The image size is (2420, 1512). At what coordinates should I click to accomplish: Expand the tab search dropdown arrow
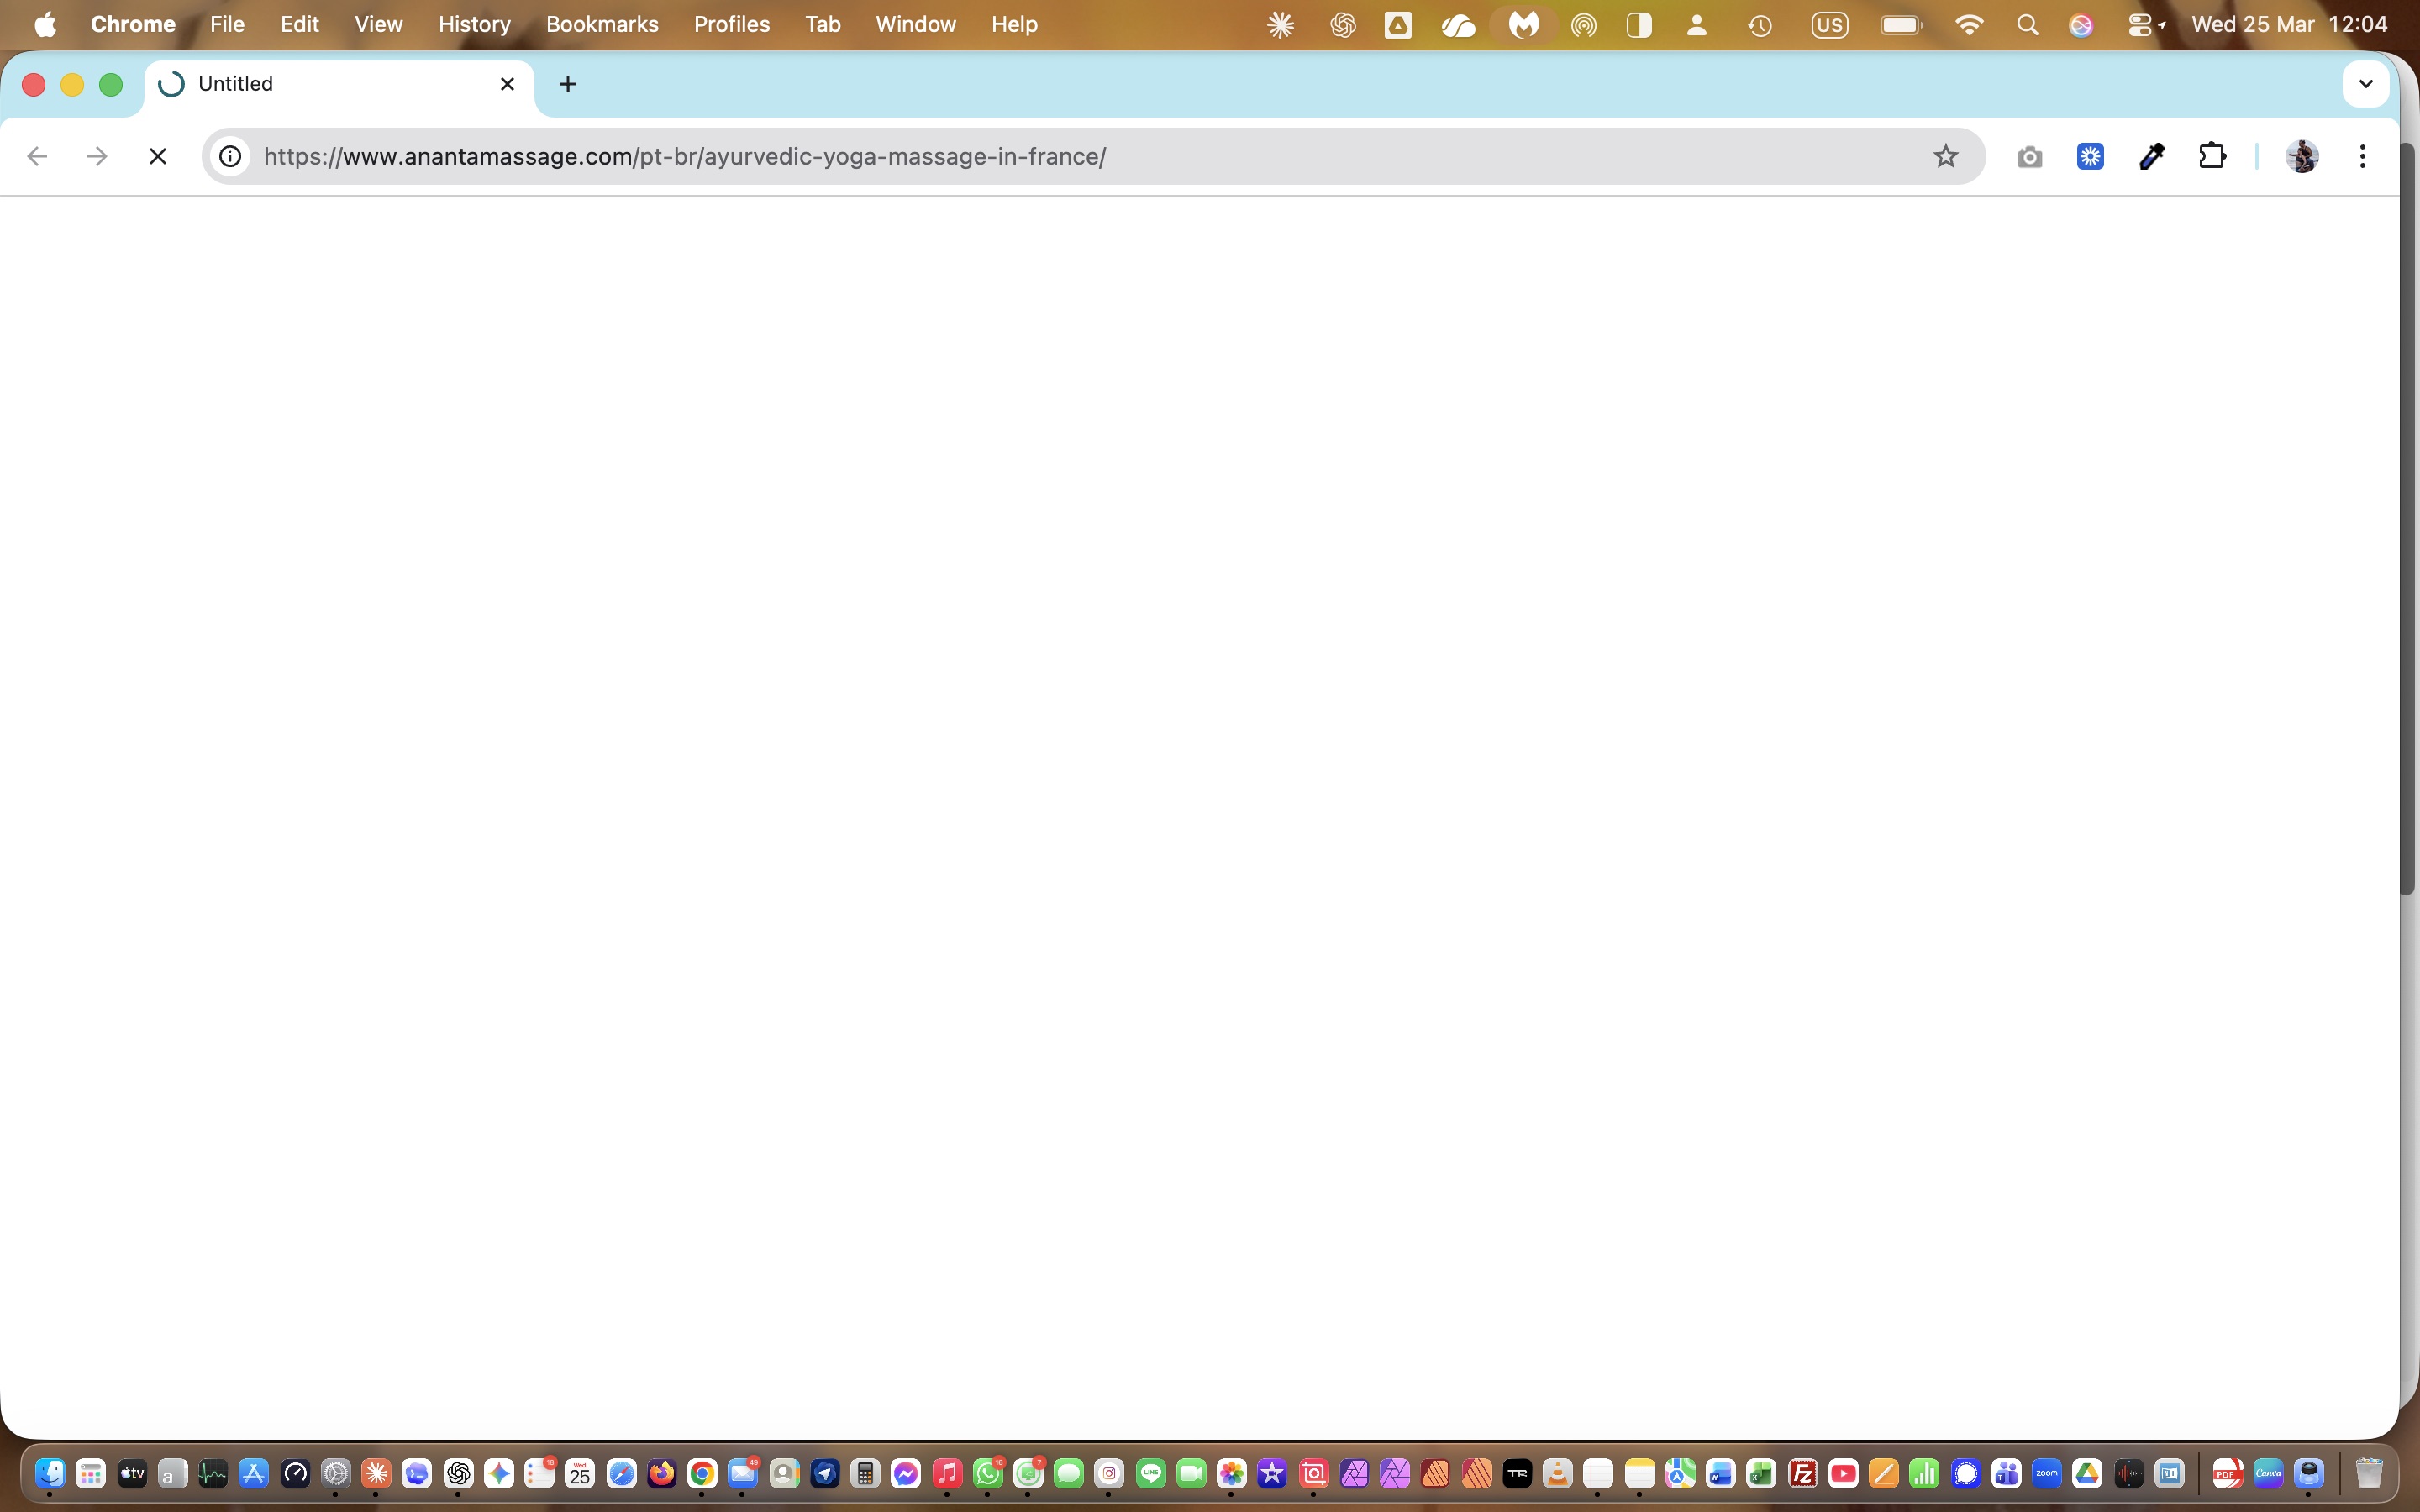[2365, 84]
